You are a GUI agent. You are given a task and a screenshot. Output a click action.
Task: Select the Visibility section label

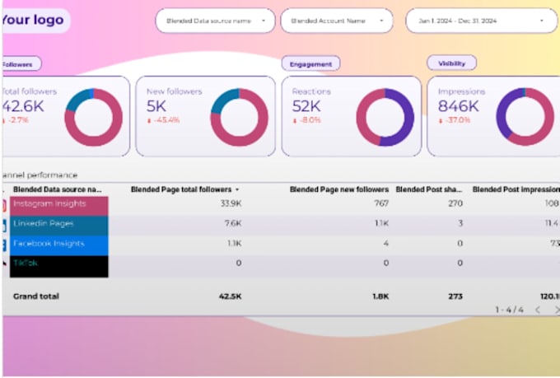pos(451,63)
